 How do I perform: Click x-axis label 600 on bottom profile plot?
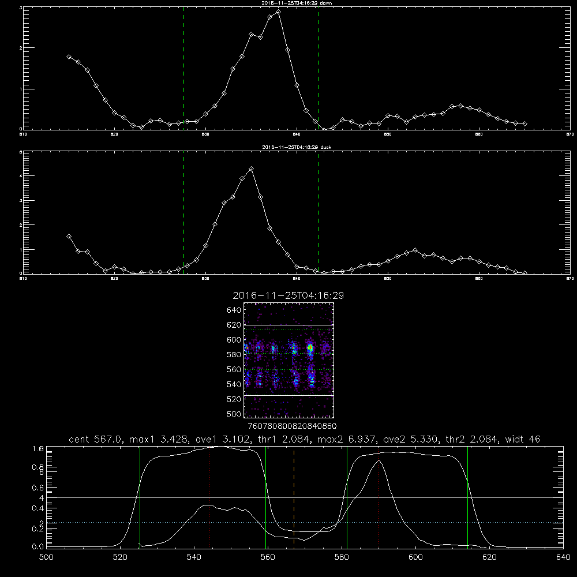415,557
